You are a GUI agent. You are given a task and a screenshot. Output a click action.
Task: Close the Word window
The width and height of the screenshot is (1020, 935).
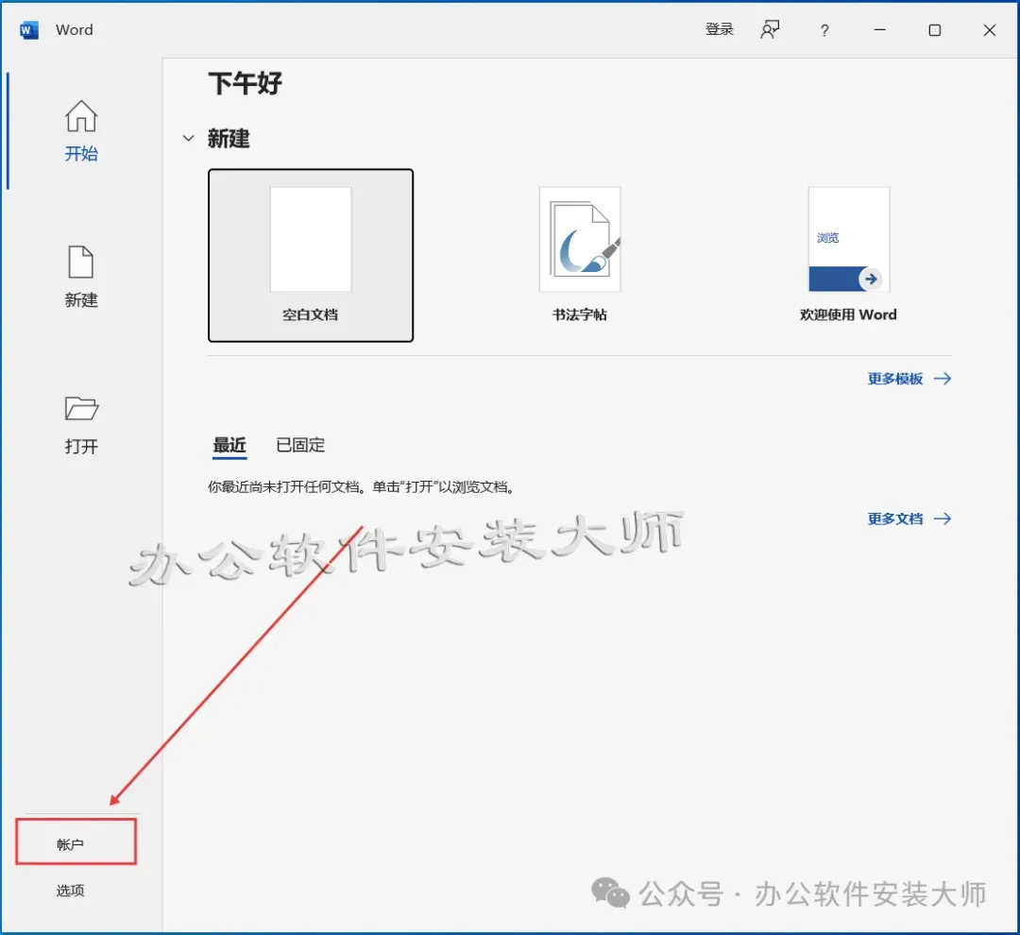pyautogui.click(x=990, y=30)
